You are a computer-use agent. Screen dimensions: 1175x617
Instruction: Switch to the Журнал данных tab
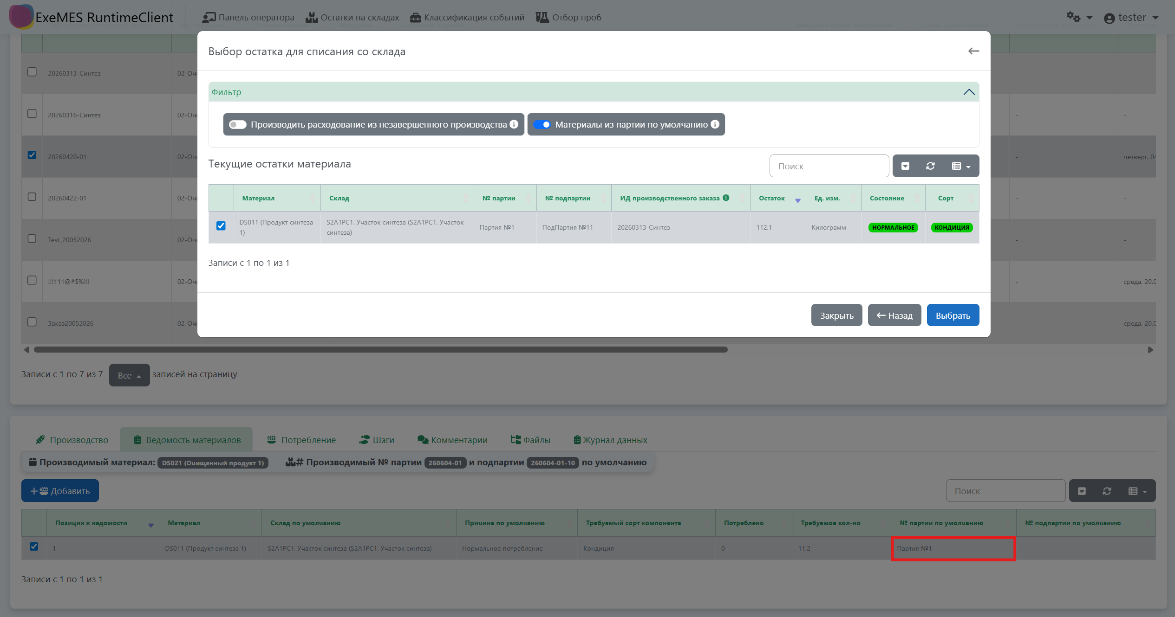click(610, 440)
